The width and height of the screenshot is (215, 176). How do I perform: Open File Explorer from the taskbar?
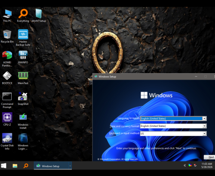tap(15, 166)
